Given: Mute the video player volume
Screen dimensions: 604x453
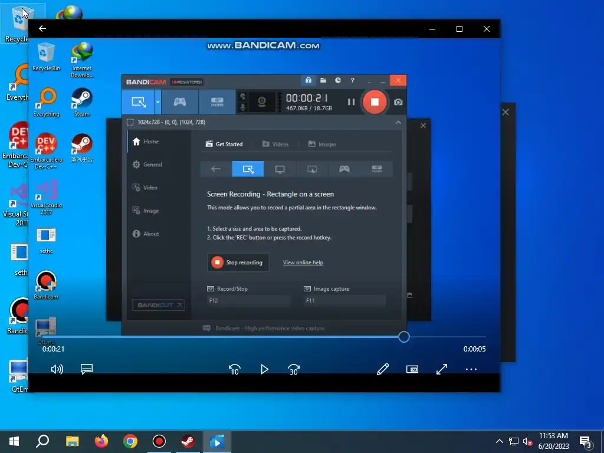Looking at the screenshot, I should coord(57,369).
